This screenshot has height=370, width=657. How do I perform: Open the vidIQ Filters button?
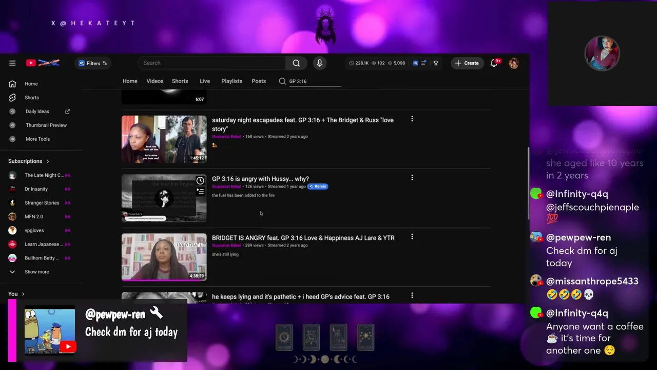point(93,63)
